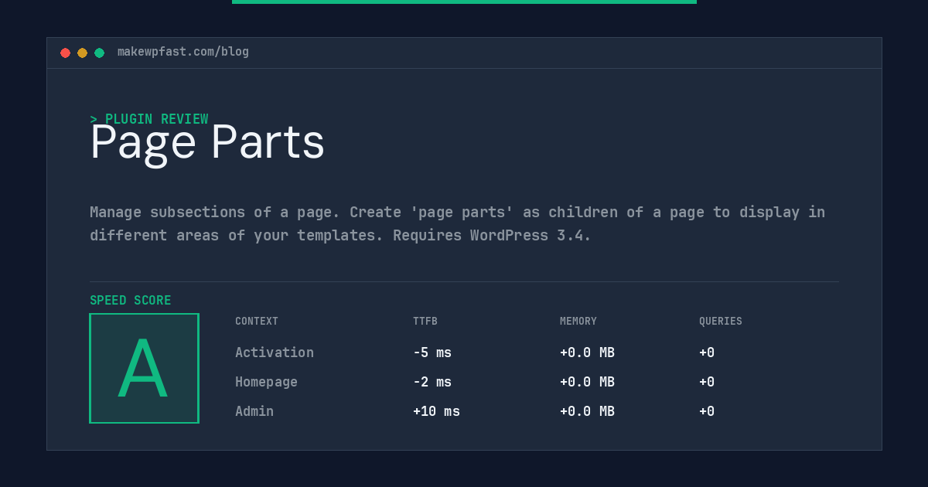This screenshot has height=487, width=928.
Task: Click the Activation memory '+0.0 MB' value
Action: [587, 352]
